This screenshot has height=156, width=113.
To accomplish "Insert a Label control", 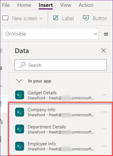I will click(x=63, y=18).
